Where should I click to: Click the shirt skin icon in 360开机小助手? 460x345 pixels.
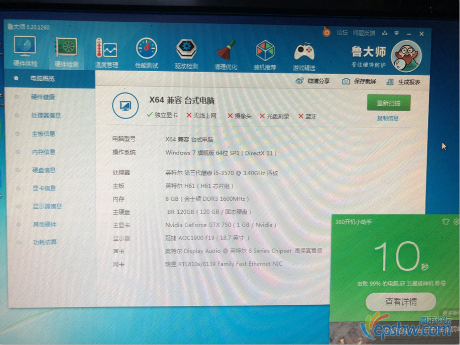coord(446,222)
